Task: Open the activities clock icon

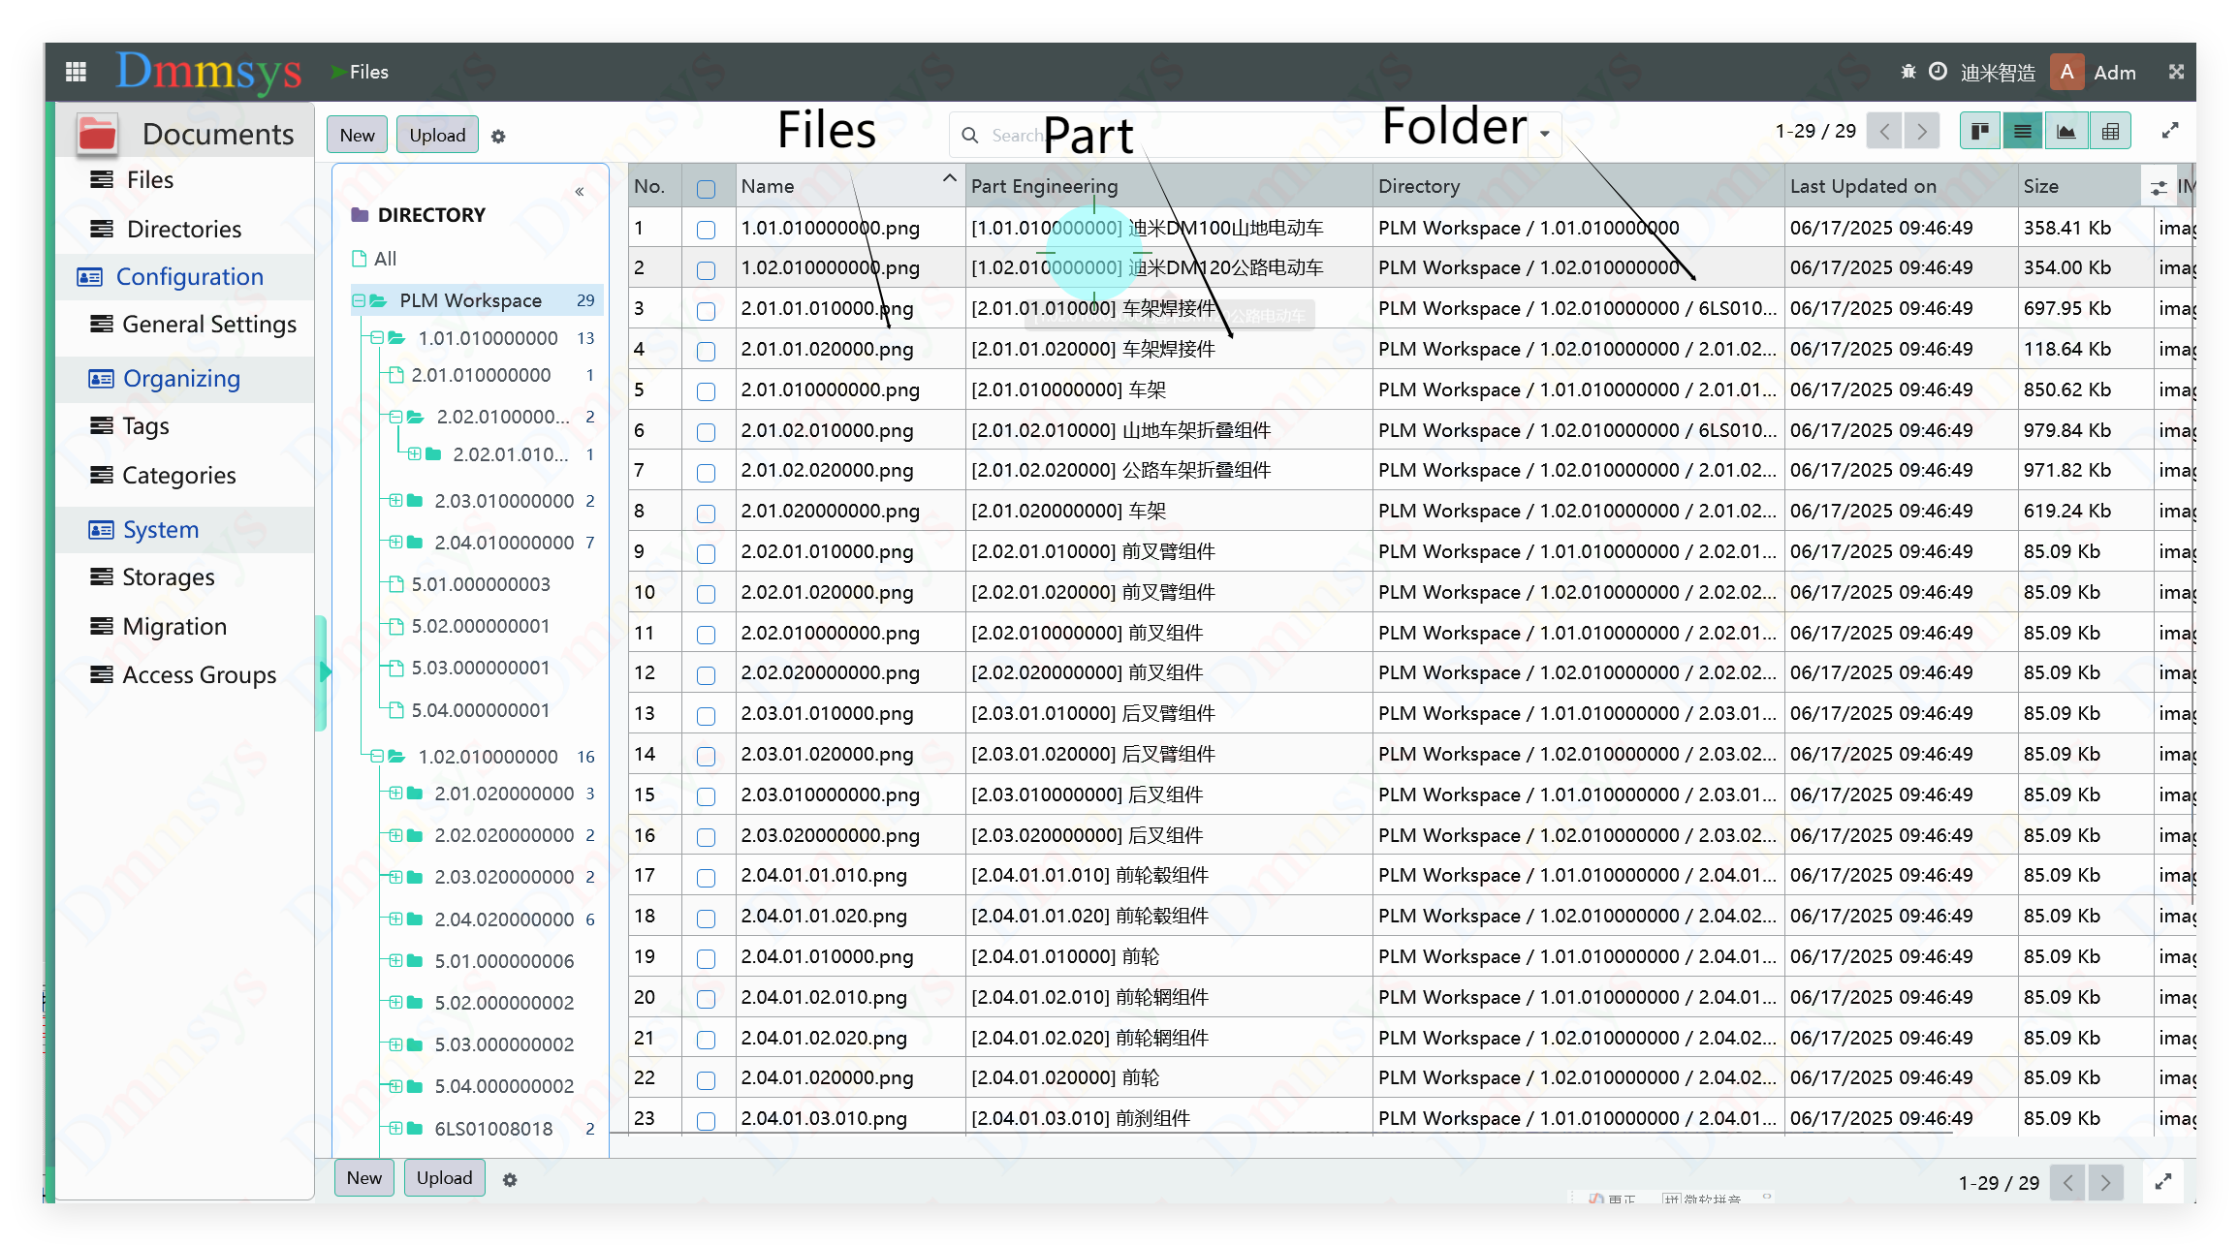Action: (x=1938, y=72)
